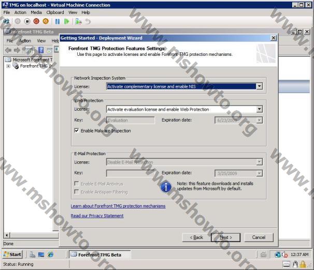Toggle Enable Antispam Filtering checkbox
Screen dimensions: 314x270
coord(77,192)
